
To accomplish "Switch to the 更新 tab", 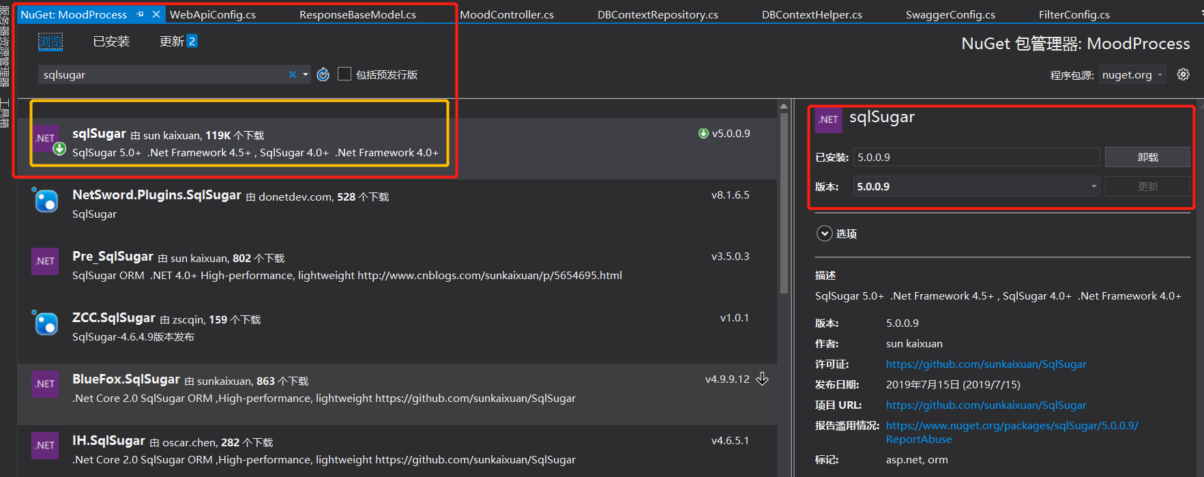I will coord(178,42).
